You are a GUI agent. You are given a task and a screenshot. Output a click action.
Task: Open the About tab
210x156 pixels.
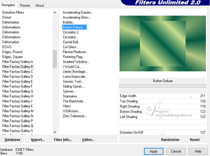click(40, 5)
